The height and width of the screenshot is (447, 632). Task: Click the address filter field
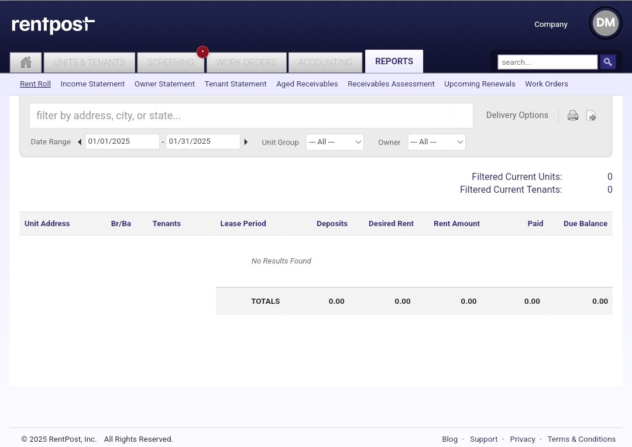click(x=251, y=116)
